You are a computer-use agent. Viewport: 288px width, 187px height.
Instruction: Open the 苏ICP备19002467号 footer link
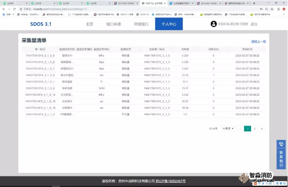click(x=171, y=181)
